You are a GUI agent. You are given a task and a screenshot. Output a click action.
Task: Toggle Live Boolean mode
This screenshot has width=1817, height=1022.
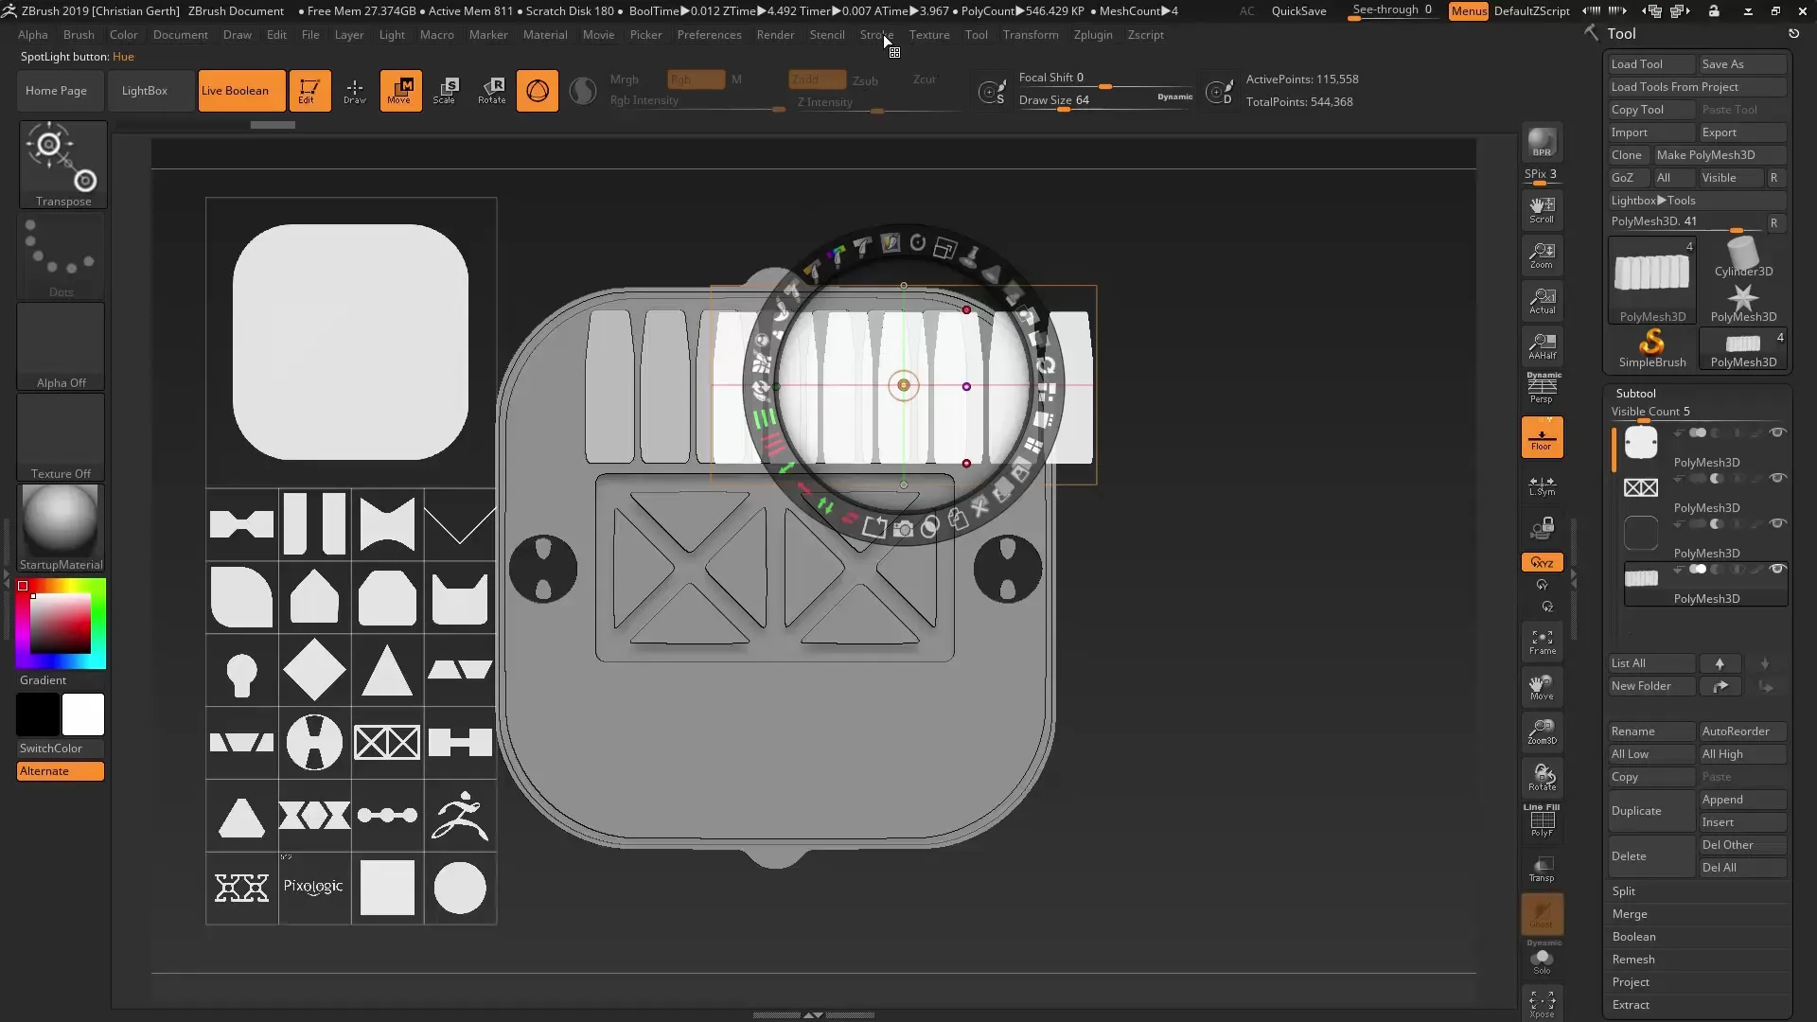pyautogui.click(x=241, y=91)
